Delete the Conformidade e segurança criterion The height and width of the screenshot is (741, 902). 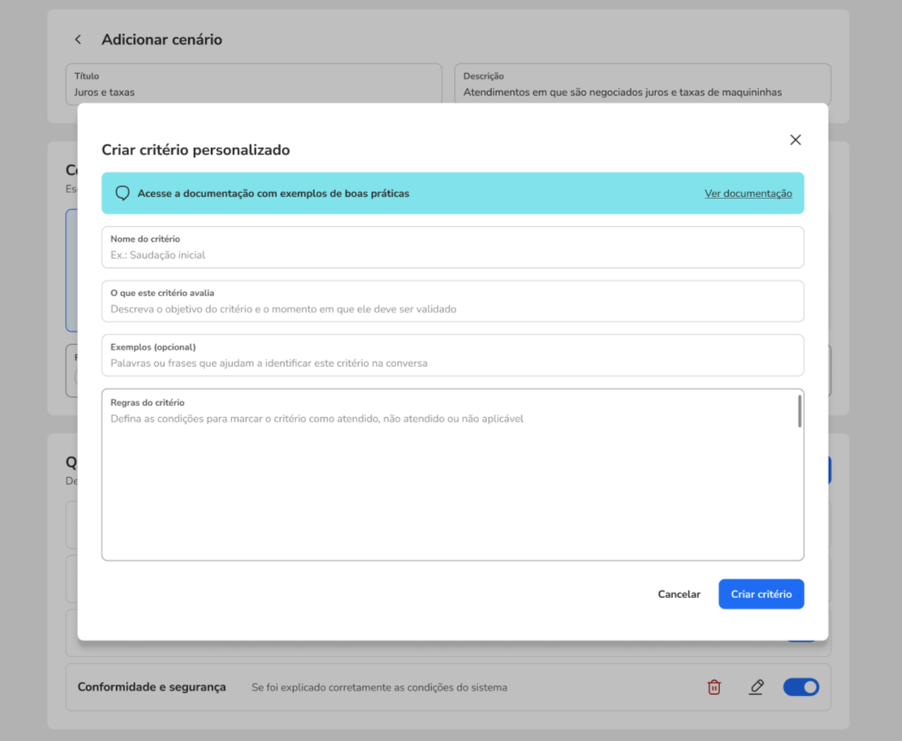(x=714, y=687)
